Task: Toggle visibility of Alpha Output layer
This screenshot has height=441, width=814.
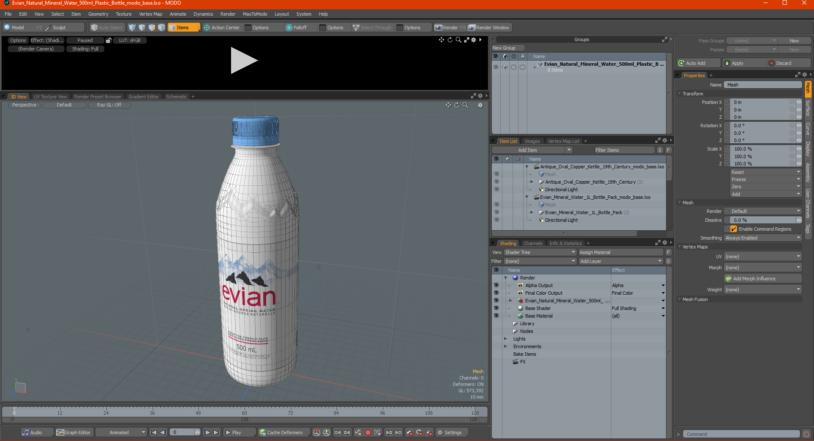Action: click(x=496, y=285)
